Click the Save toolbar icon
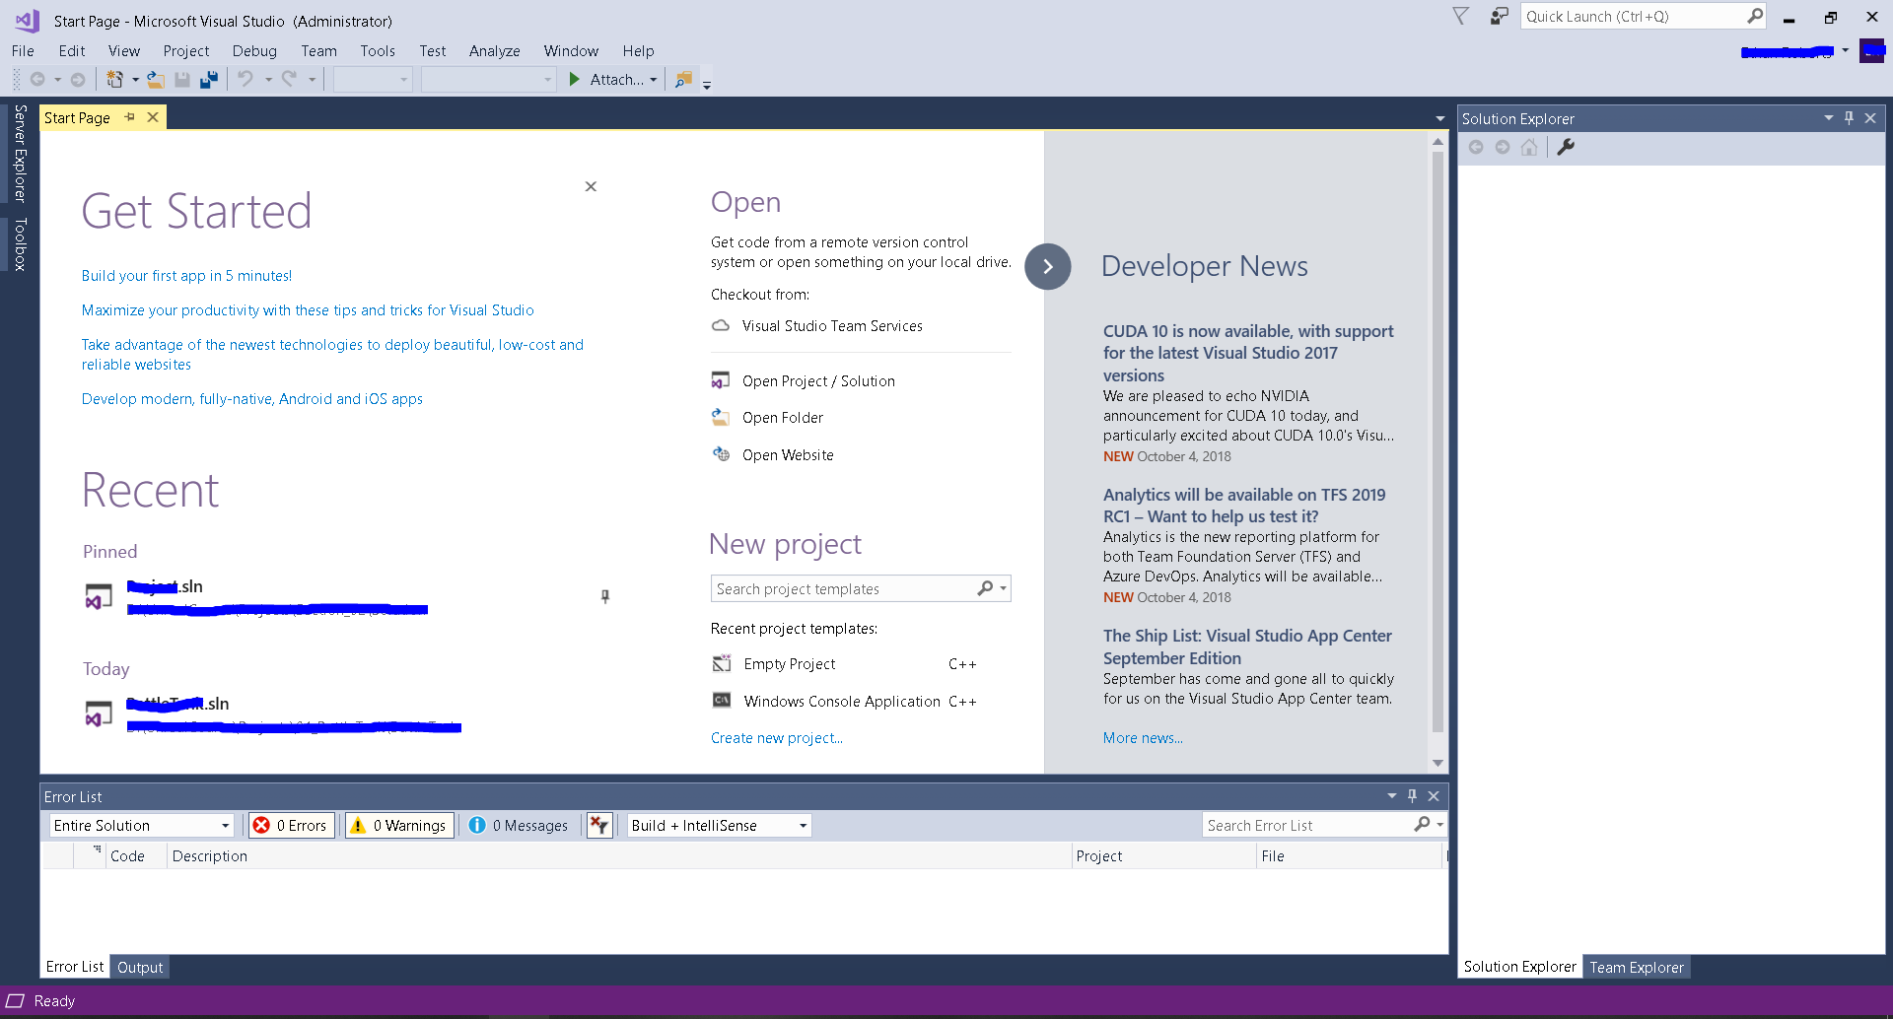Screen dimensions: 1893x1019 click(x=182, y=80)
